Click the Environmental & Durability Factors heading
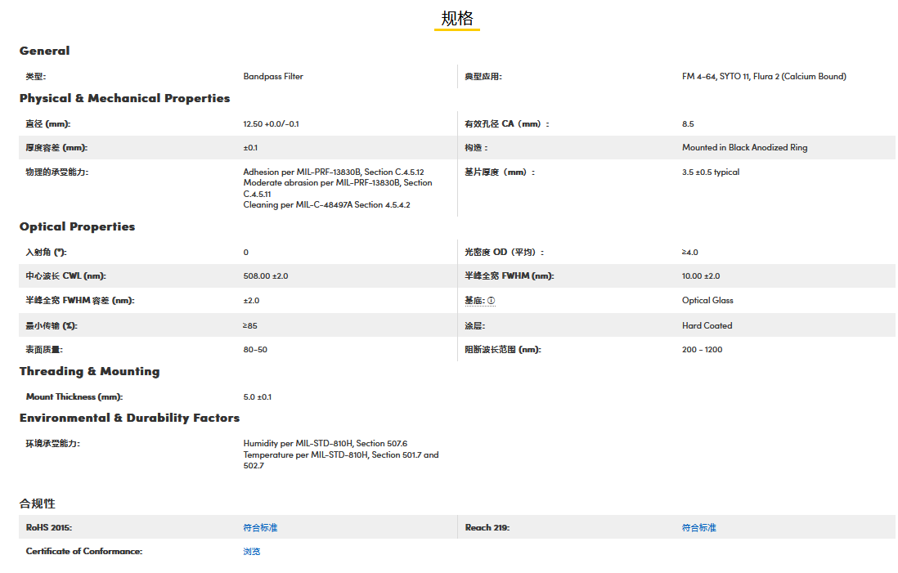898x573 pixels. 130,418
